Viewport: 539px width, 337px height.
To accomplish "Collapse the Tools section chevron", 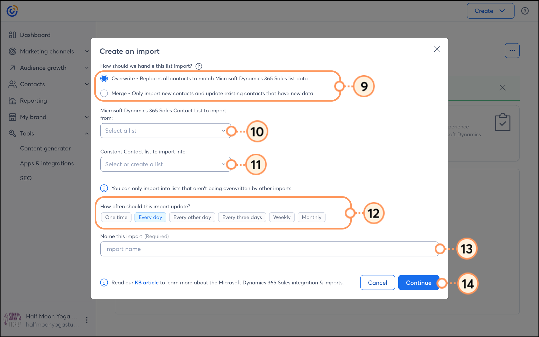I will [x=87, y=133].
